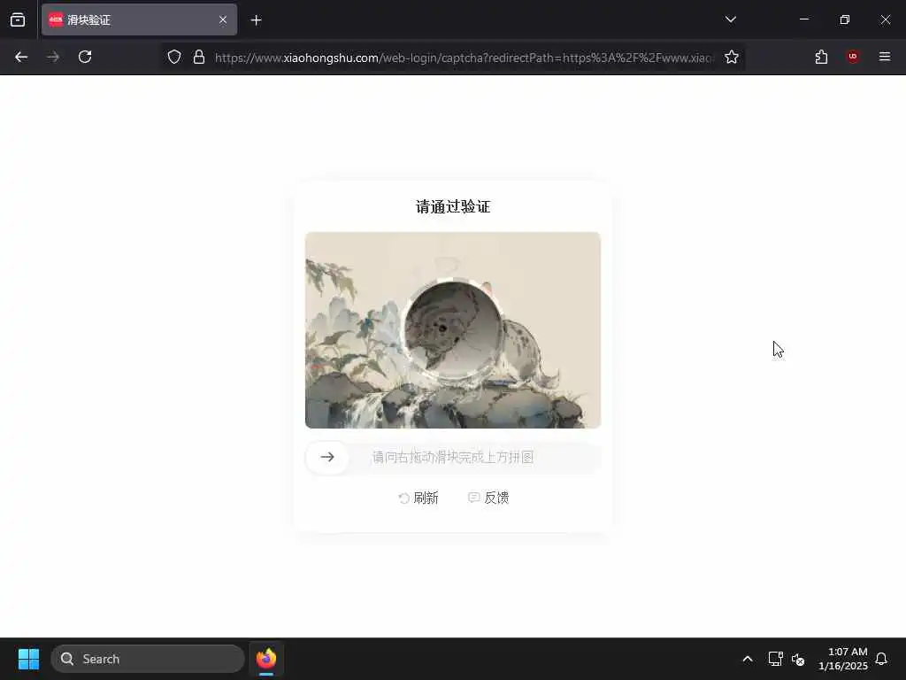Open the notifications bell icon

pos(881,659)
